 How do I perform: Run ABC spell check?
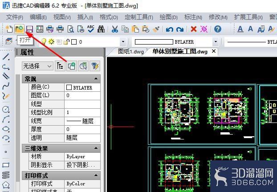pos(91,29)
